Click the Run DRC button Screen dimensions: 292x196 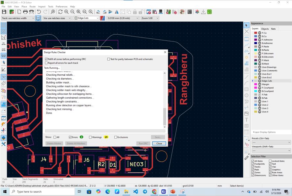pyautogui.click(x=143, y=143)
